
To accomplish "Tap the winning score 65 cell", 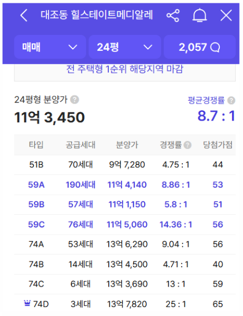I will click(218, 304).
